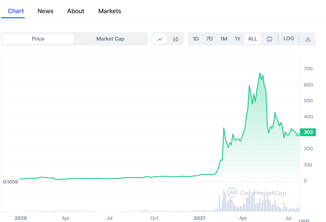Set time range to 1D
The height and width of the screenshot is (222, 326).
[196, 39]
